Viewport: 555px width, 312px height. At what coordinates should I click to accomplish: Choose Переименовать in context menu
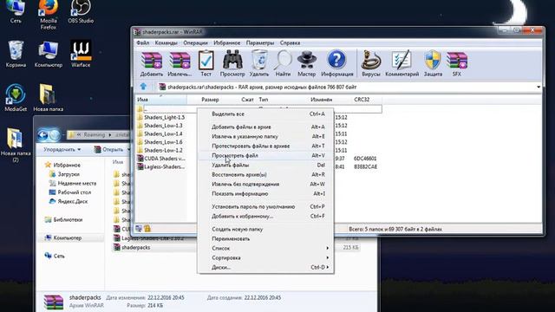(x=265, y=239)
